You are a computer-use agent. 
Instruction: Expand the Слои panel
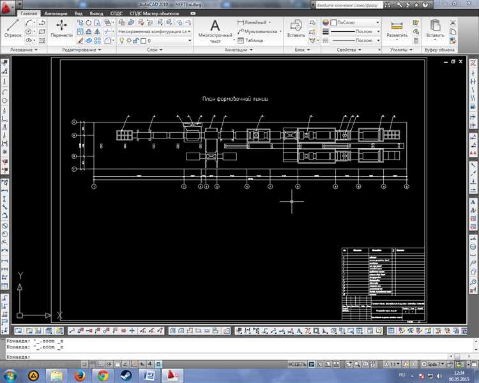tap(155, 50)
